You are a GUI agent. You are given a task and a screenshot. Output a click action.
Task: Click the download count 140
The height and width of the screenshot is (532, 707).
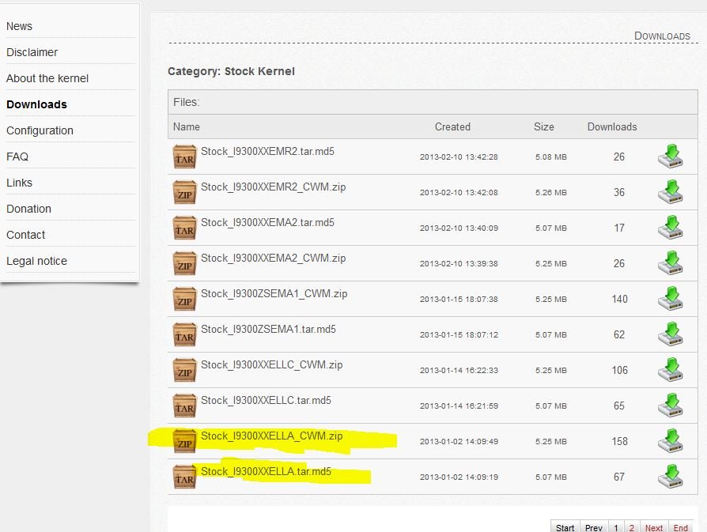tap(619, 299)
